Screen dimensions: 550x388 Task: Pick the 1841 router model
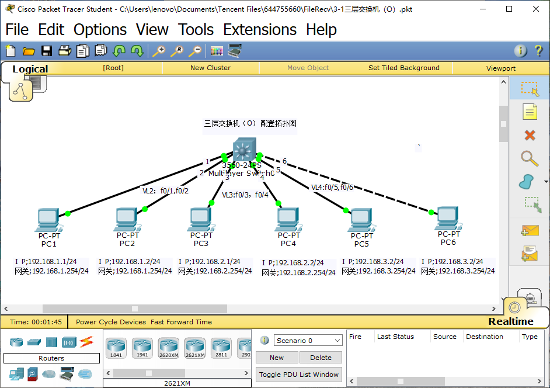(x=116, y=348)
